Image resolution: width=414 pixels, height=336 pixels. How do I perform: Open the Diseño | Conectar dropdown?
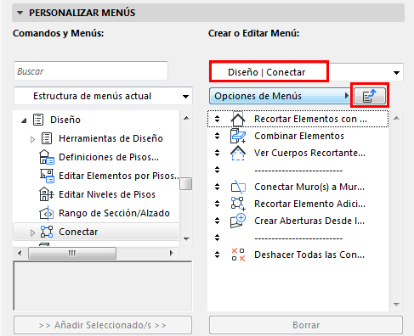(306, 72)
